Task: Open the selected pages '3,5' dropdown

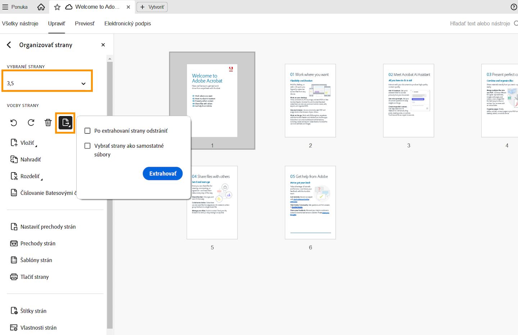Action: [83, 82]
